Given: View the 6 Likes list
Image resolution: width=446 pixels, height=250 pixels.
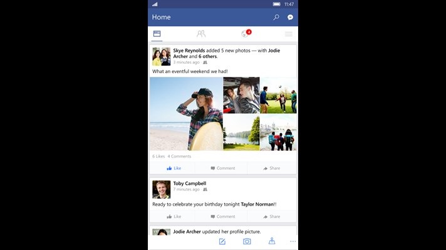Looking at the screenshot, I should tap(158, 156).
